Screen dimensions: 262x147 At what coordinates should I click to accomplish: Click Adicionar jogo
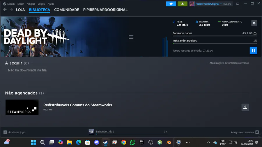pos(14,132)
